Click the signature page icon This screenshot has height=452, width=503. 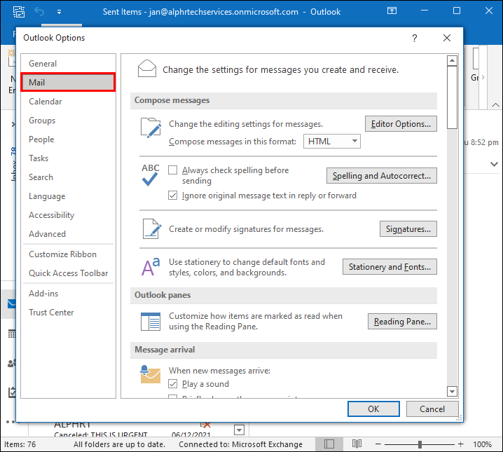tap(152, 228)
